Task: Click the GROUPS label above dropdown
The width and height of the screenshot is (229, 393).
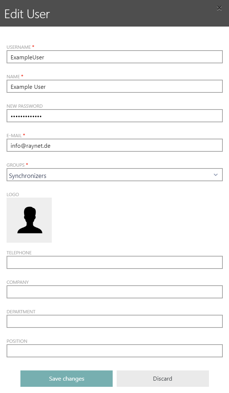Action: [x=16, y=165]
